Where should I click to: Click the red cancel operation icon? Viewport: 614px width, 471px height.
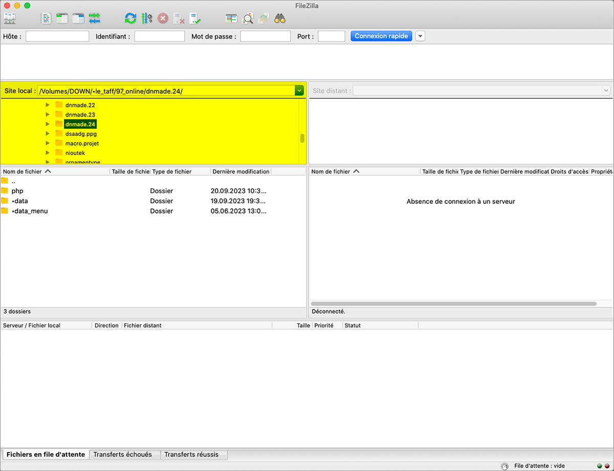coord(163,19)
